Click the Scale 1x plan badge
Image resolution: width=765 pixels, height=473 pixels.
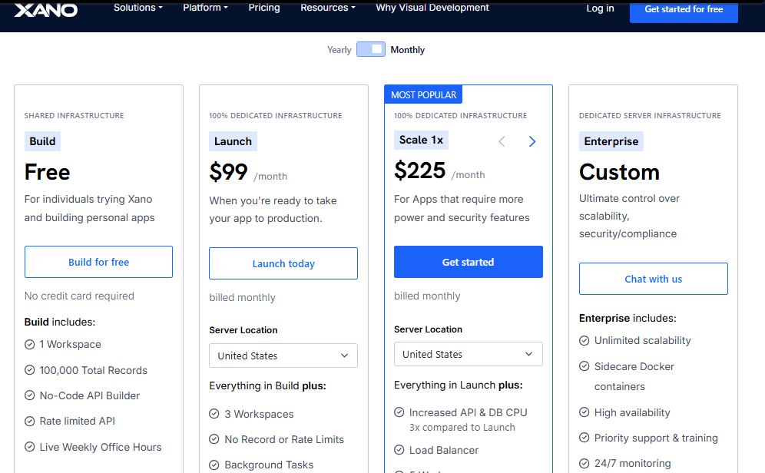[421, 140]
